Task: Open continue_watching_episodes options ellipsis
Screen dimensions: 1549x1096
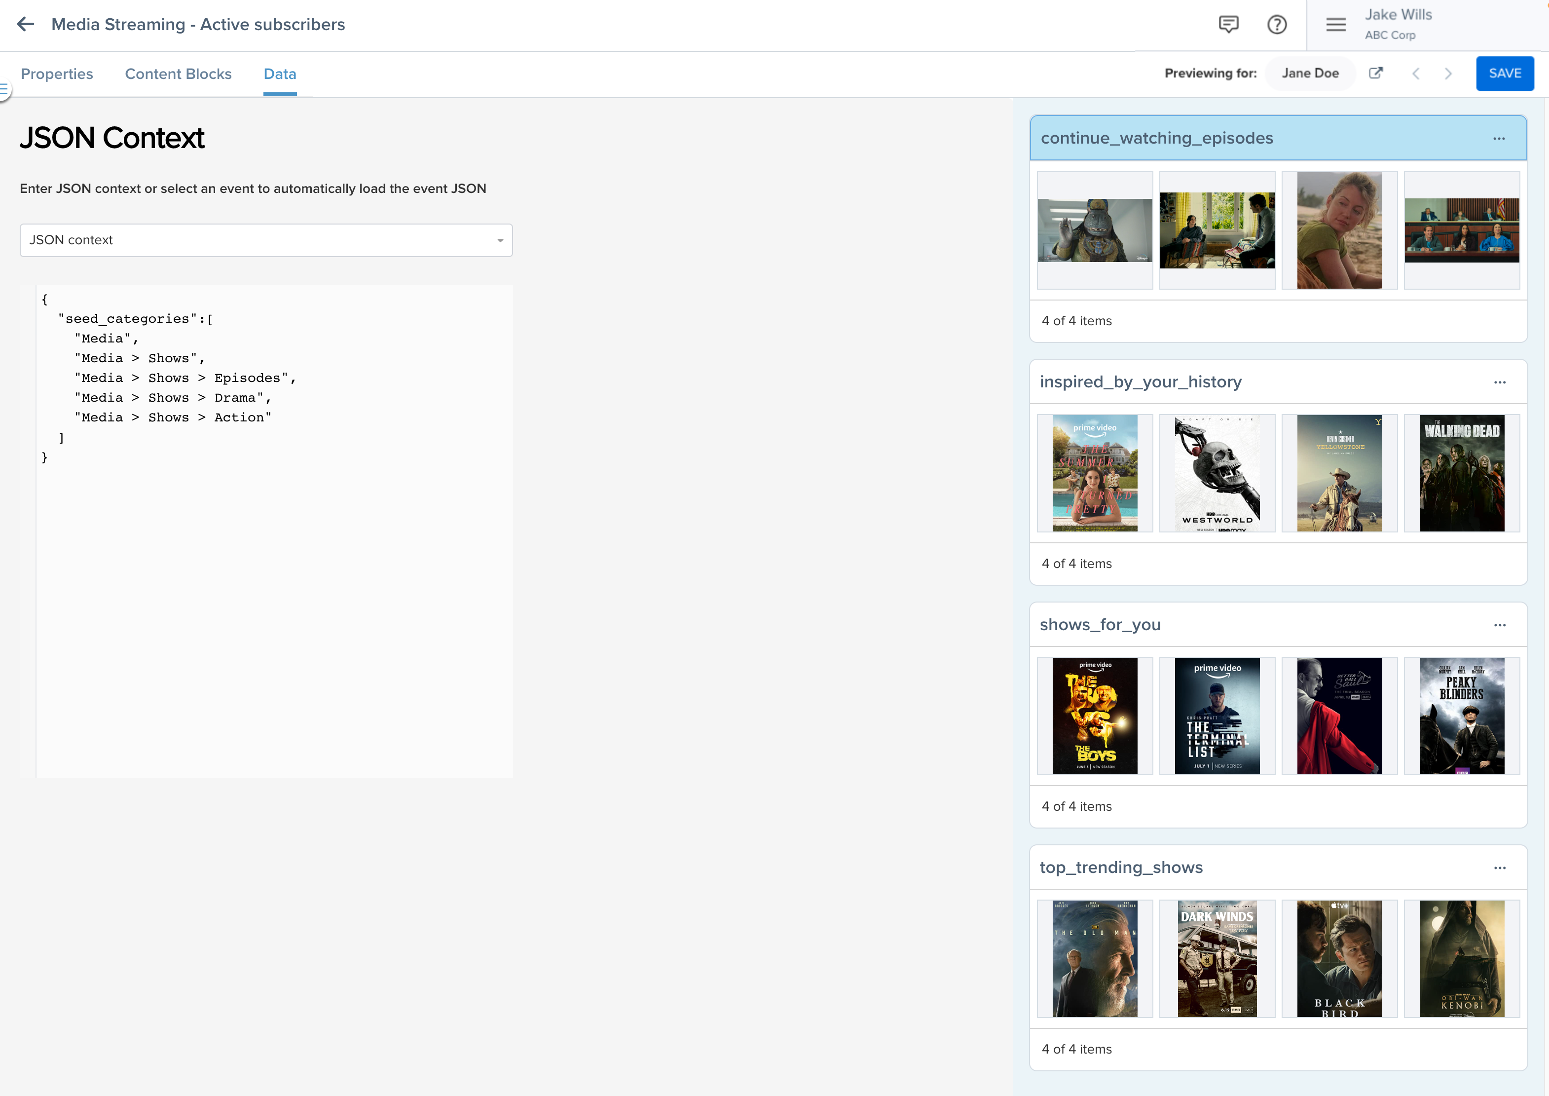Action: coord(1499,138)
